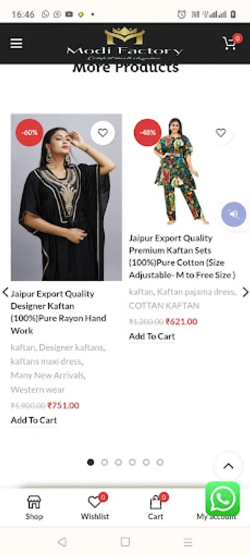Show next products with right arrow
Image resolution: width=250 pixels, height=557 pixels.
[x=246, y=292]
